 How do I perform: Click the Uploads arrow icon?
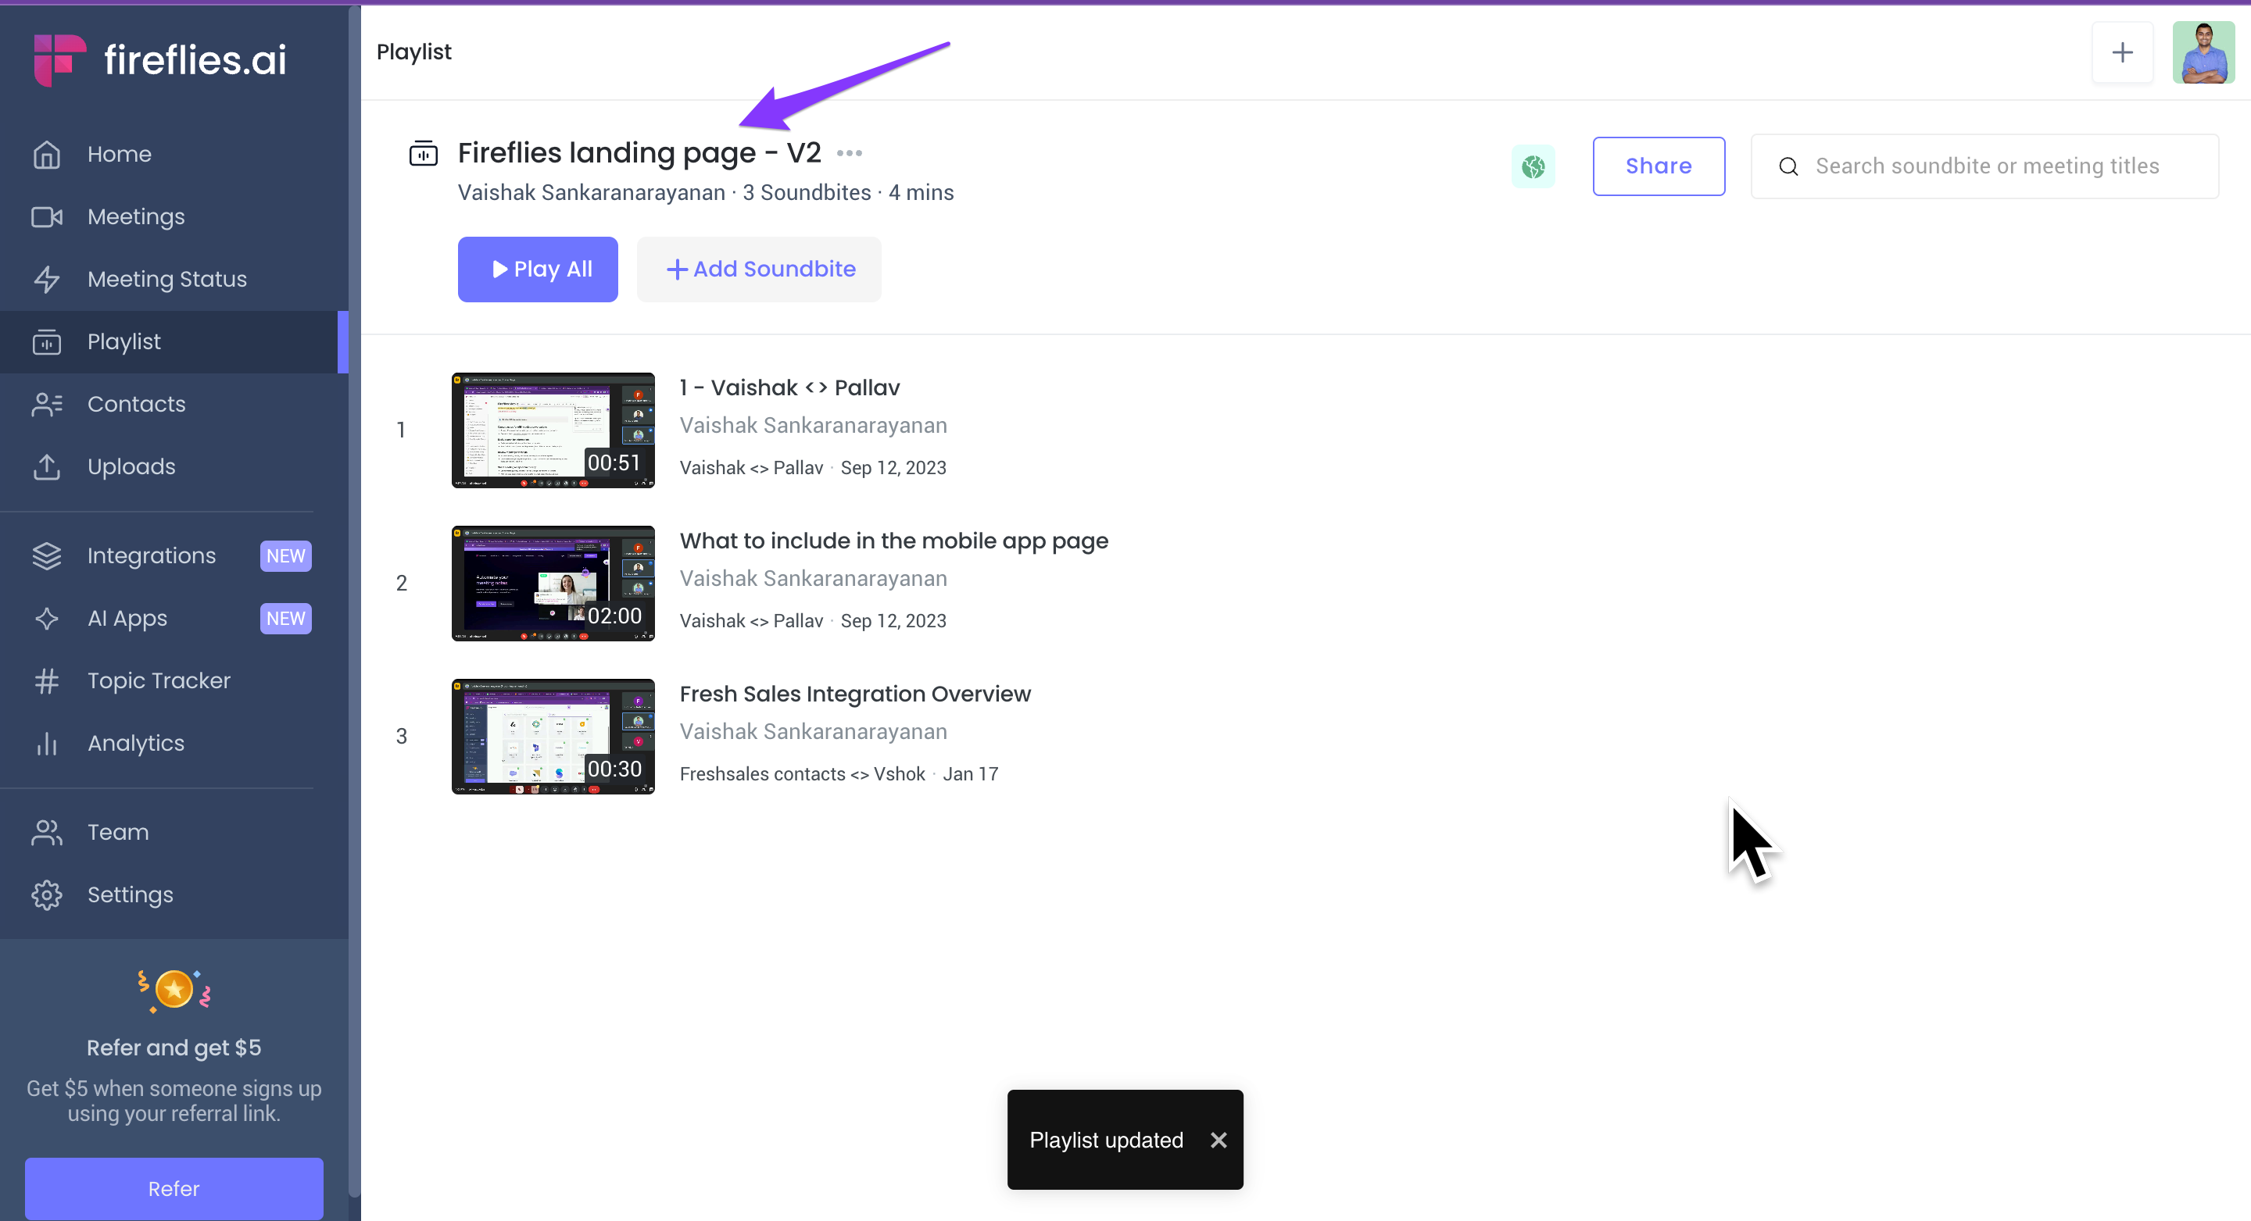pos(46,467)
